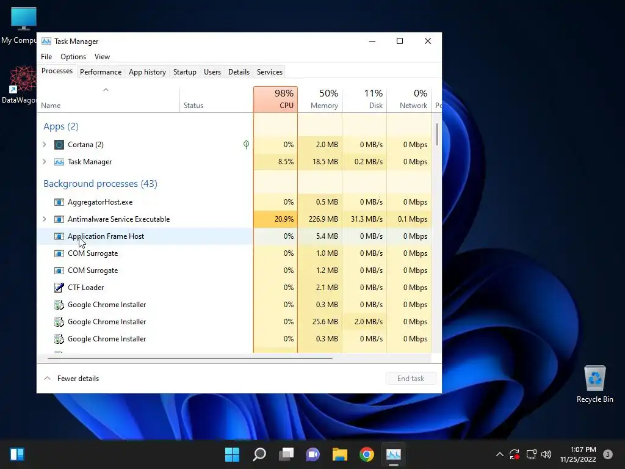Collapse view with Fewer details chevron

pos(48,379)
